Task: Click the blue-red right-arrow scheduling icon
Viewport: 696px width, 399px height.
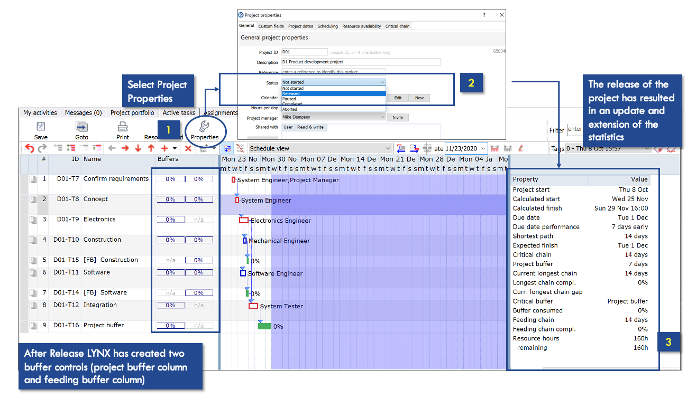Action: point(414,149)
